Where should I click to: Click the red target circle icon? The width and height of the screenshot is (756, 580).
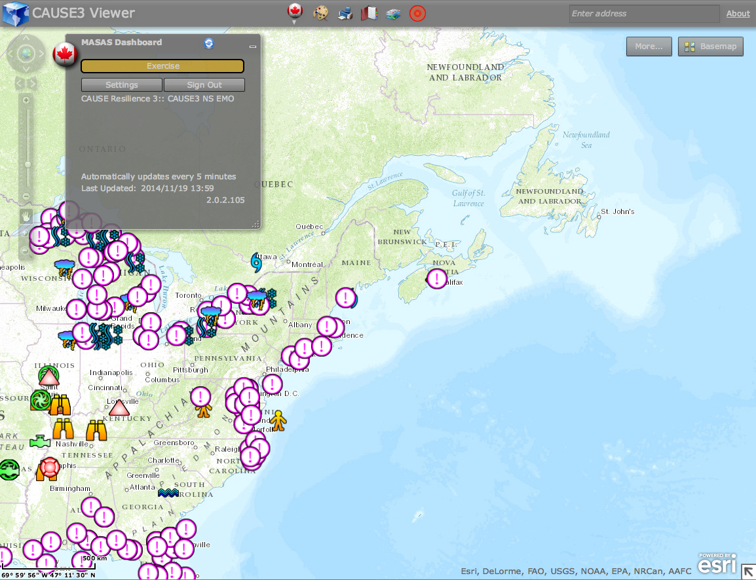click(417, 13)
